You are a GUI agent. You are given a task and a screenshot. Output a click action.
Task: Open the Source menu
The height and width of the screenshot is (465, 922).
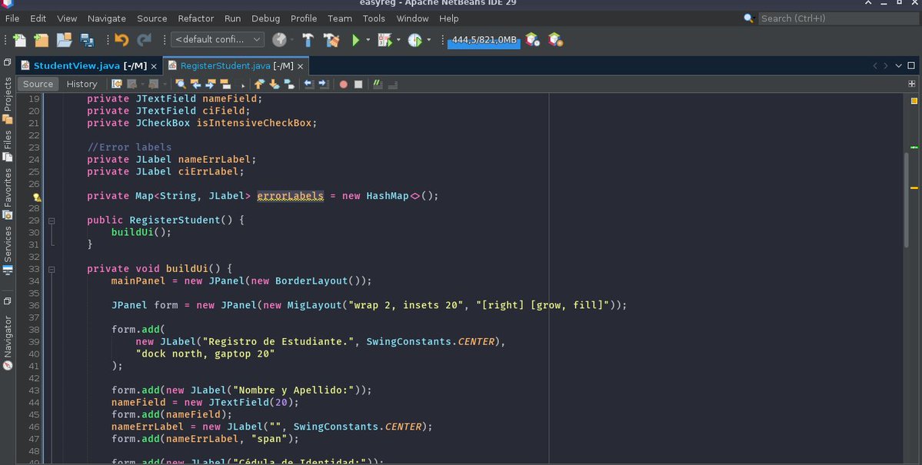[x=151, y=18]
